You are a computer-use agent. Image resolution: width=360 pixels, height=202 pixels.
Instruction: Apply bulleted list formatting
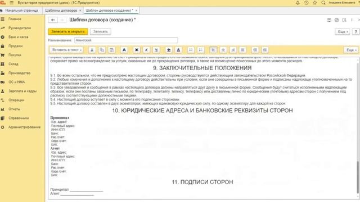pyautogui.click(x=191, y=50)
